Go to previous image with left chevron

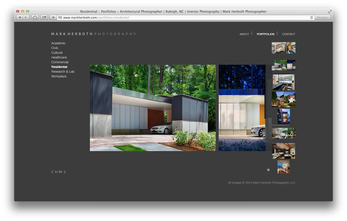[x=52, y=172]
